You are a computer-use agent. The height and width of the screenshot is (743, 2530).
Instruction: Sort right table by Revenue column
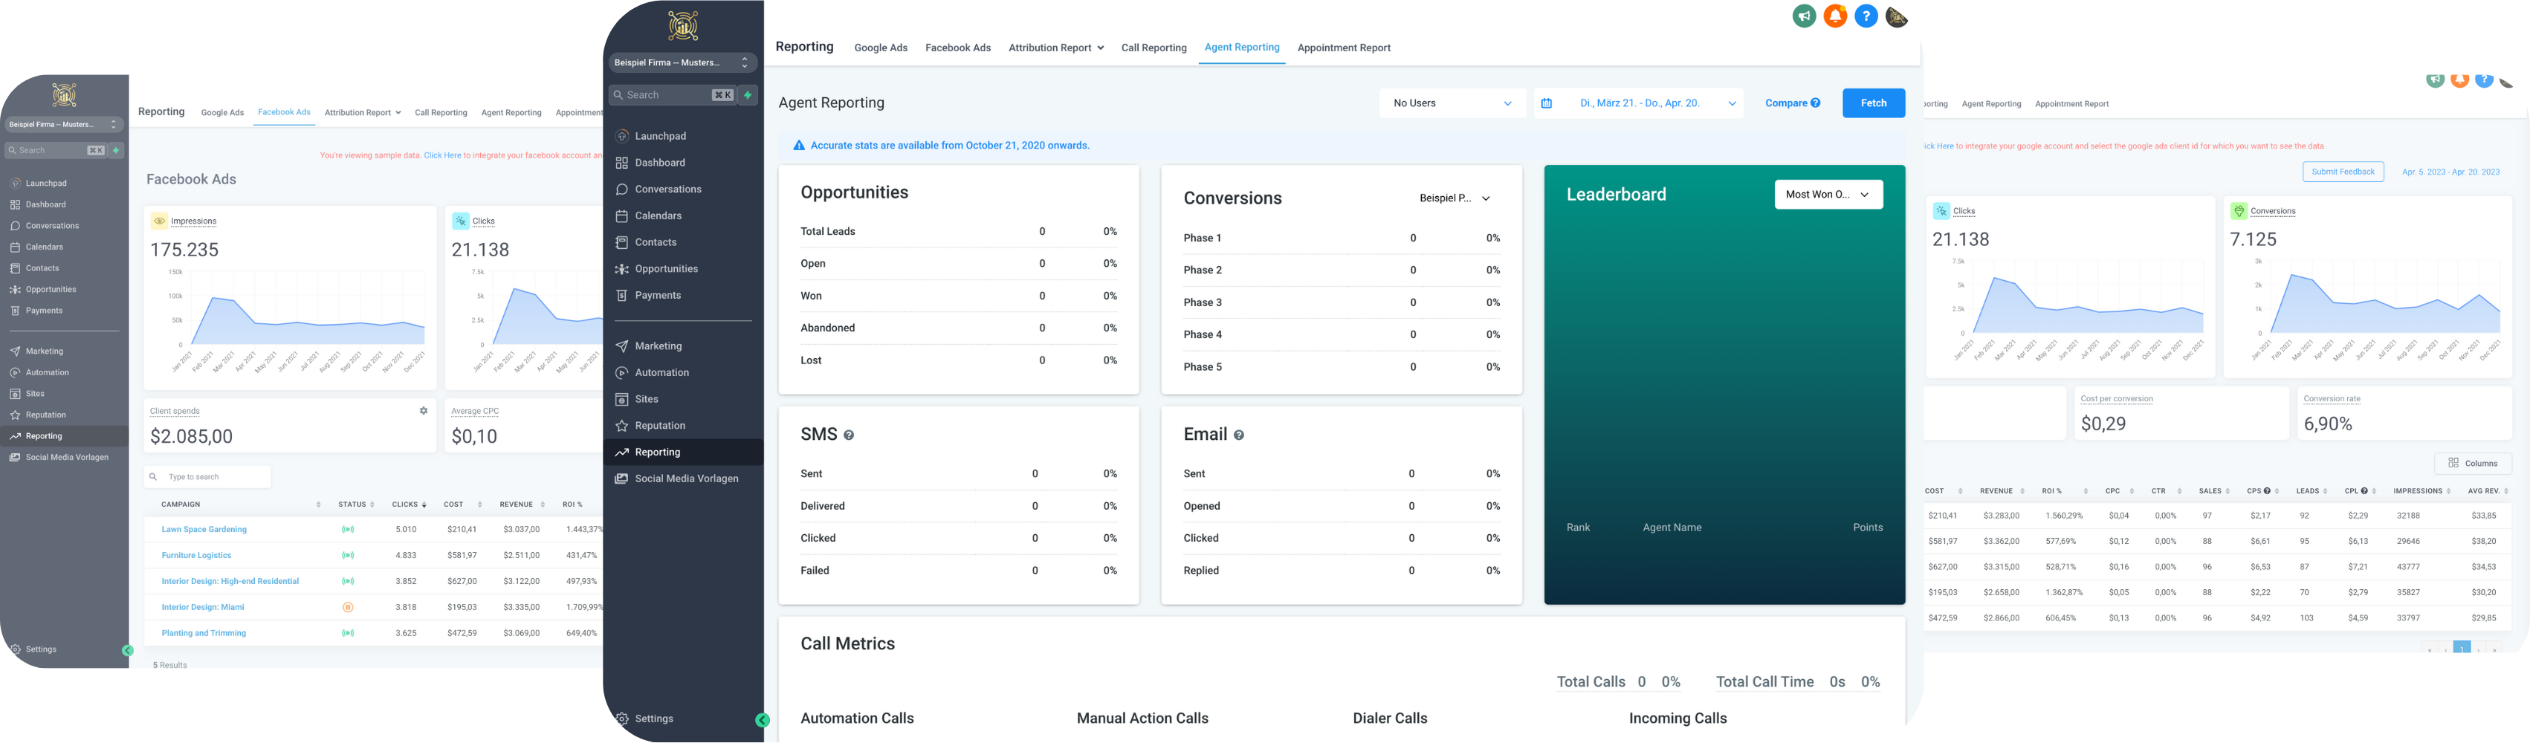pyautogui.click(x=2002, y=491)
